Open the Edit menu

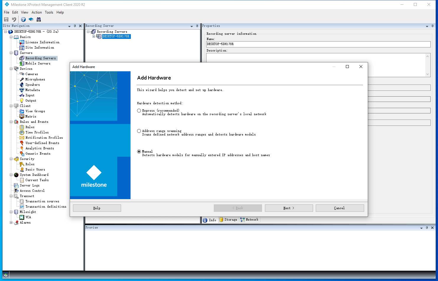click(x=15, y=12)
